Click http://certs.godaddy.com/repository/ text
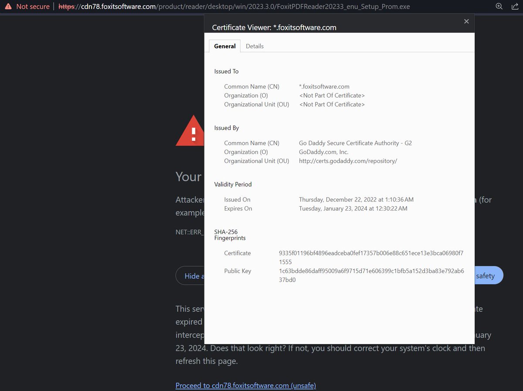The image size is (523, 391). click(x=348, y=161)
